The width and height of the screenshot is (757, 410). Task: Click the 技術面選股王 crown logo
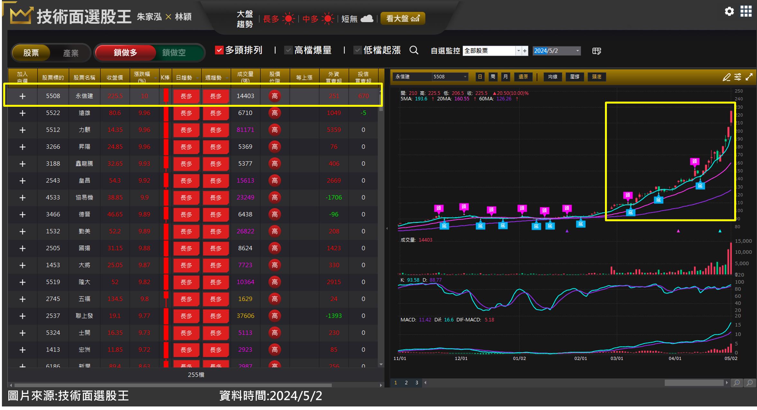[x=21, y=15]
